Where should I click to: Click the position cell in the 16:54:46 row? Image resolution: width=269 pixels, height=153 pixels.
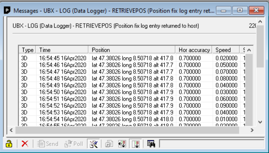point(133,65)
